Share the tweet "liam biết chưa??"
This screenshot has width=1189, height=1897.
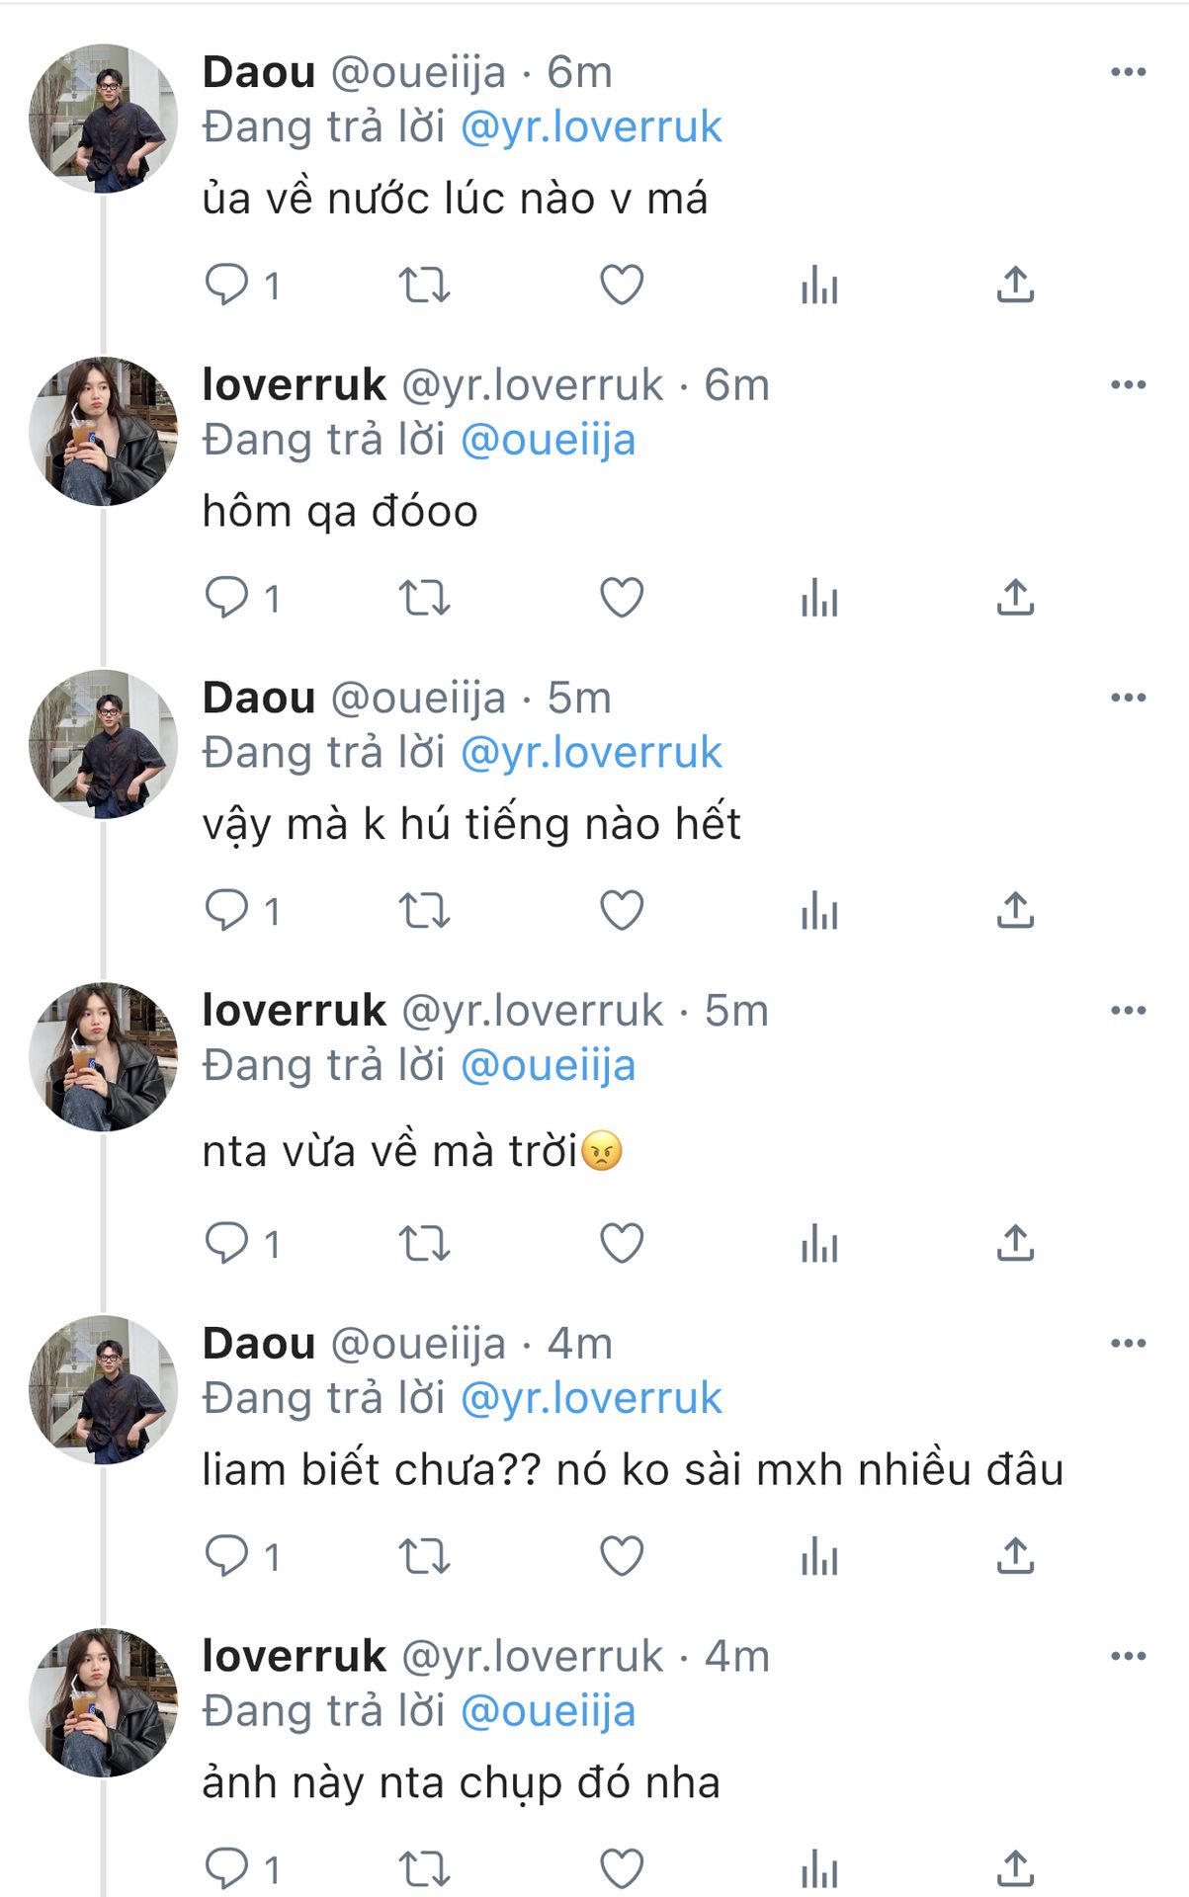point(1015,1556)
